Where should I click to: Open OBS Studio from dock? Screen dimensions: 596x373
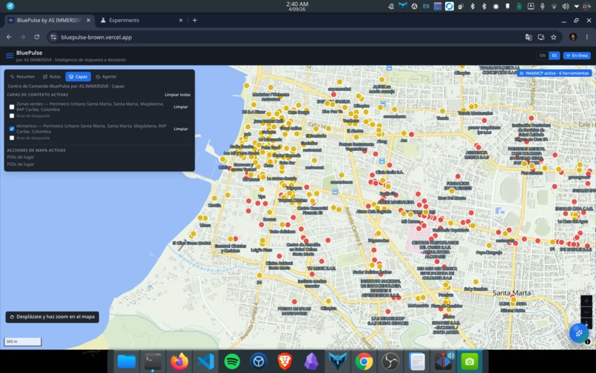pyautogui.click(x=390, y=361)
